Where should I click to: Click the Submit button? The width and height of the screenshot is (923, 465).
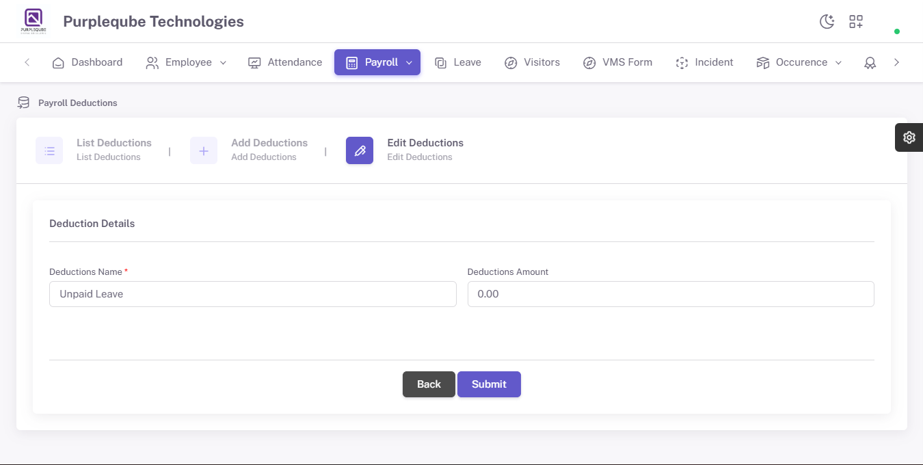pyautogui.click(x=489, y=384)
